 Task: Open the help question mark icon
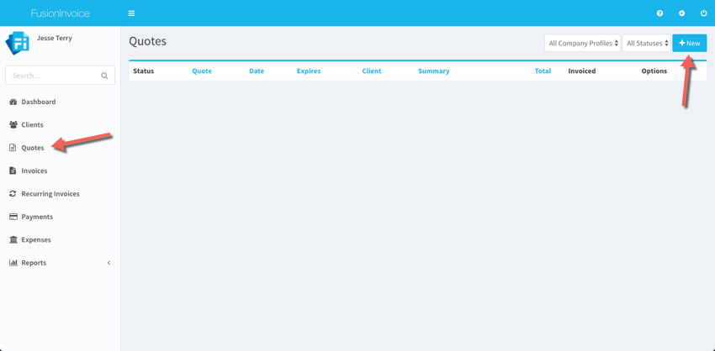[x=659, y=13]
